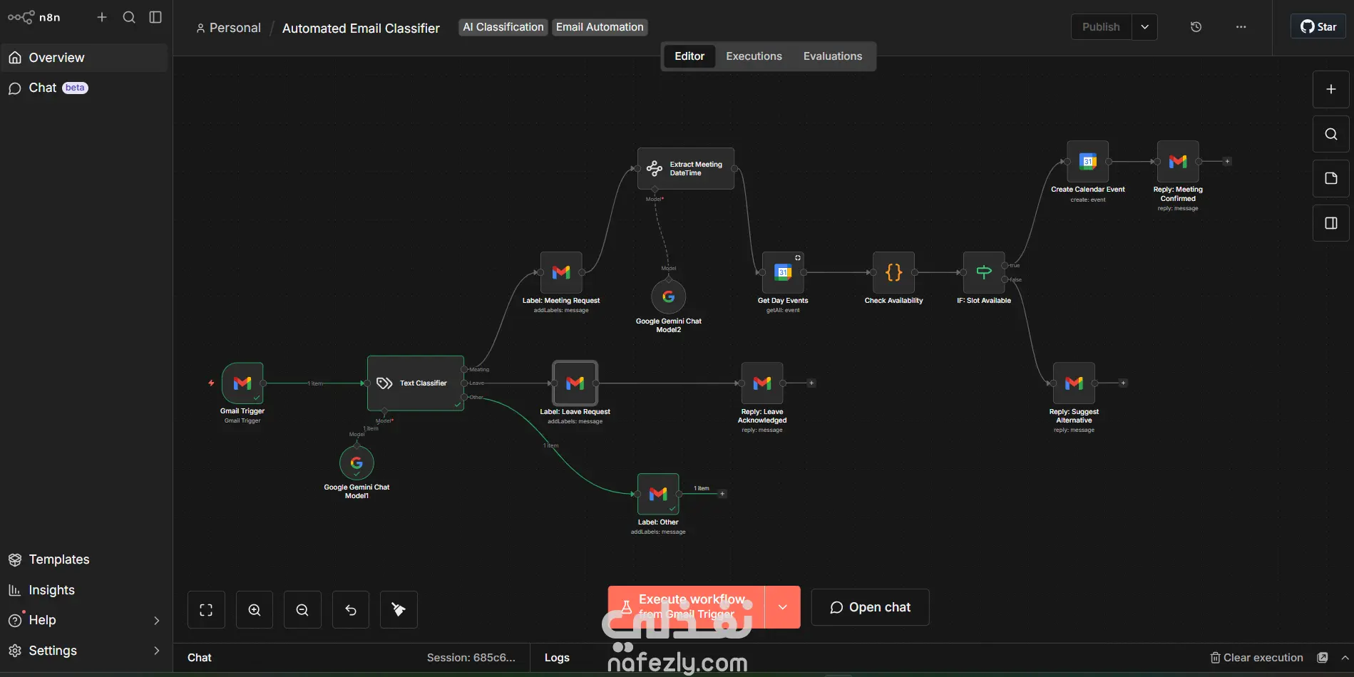This screenshot has height=677, width=1354.
Task: Click the Email Automation tag
Action: point(600,27)
